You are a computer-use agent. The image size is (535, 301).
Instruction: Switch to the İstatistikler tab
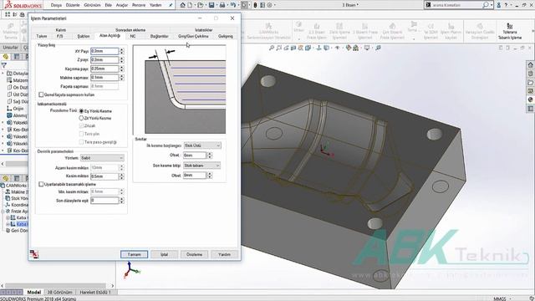point(203,30)
